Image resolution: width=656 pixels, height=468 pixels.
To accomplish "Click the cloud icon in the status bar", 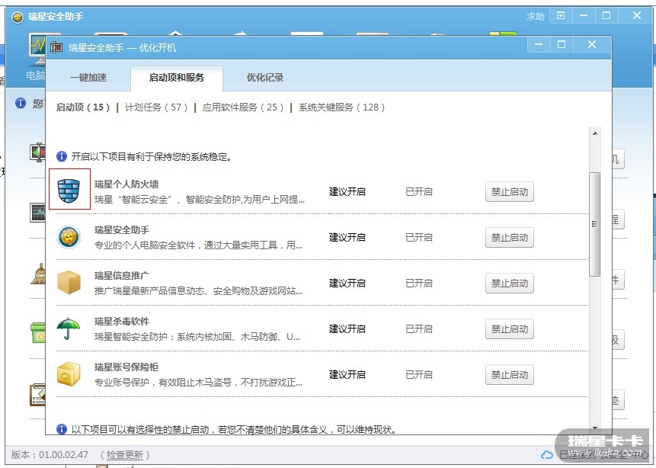I will [546, 455].
